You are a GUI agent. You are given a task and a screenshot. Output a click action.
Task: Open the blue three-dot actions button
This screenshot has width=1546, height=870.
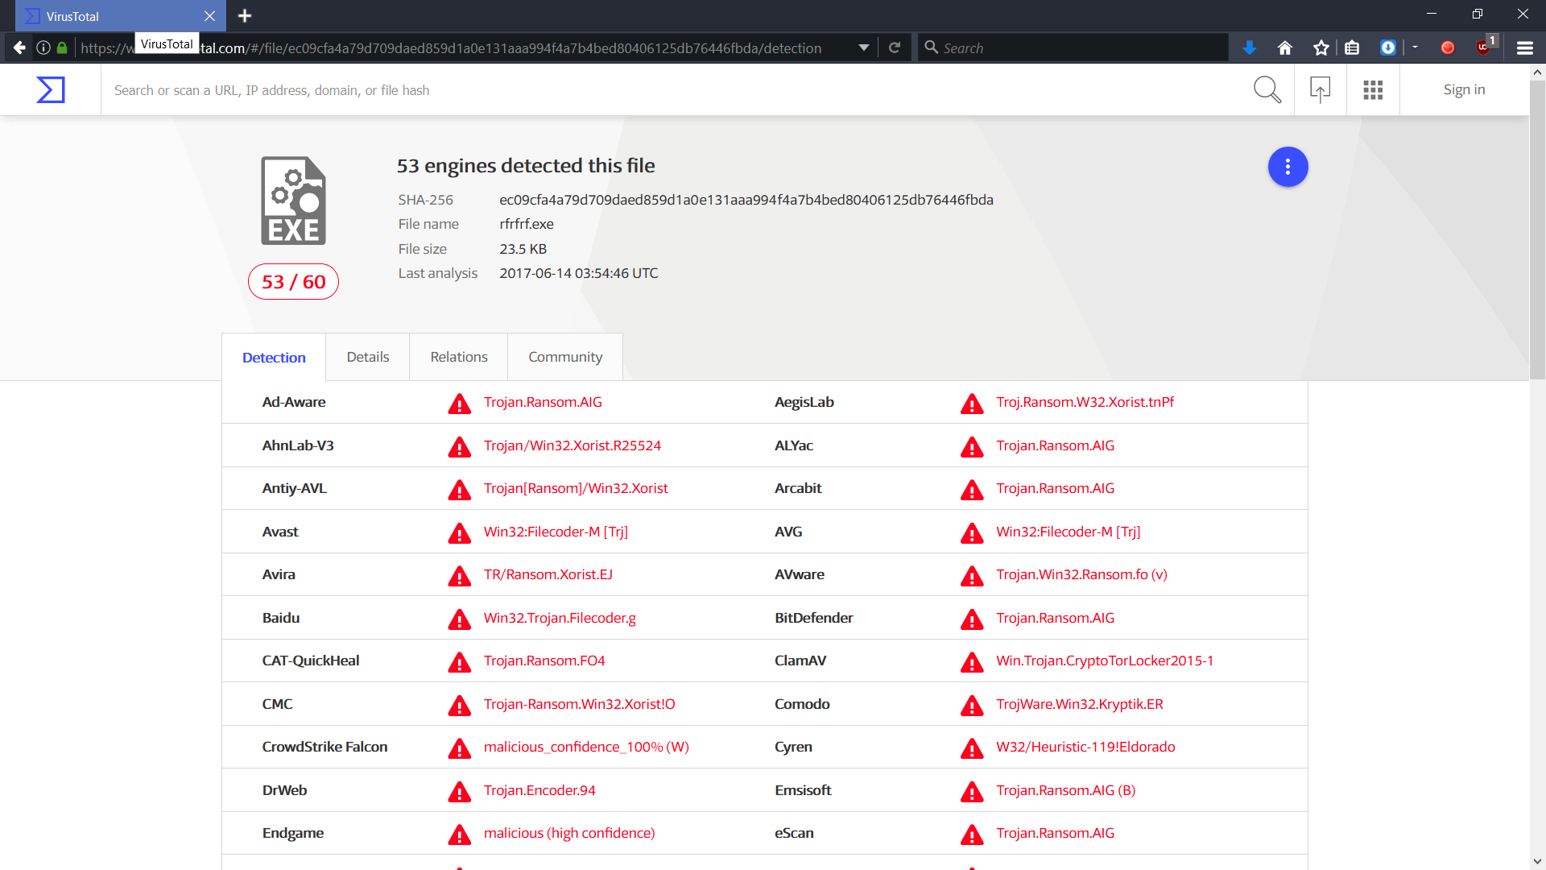1288,167
